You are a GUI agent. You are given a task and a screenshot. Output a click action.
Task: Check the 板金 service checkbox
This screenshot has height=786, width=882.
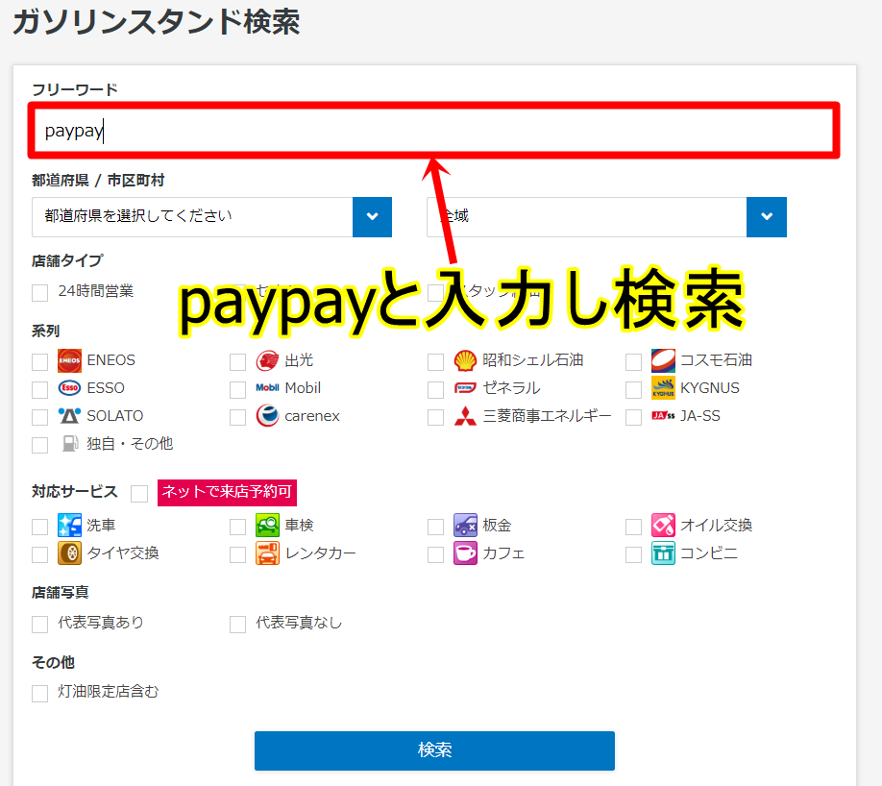click(436, 527)
